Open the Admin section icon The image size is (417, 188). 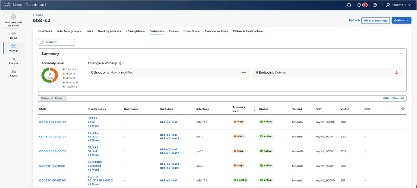(x=13, y=73)
